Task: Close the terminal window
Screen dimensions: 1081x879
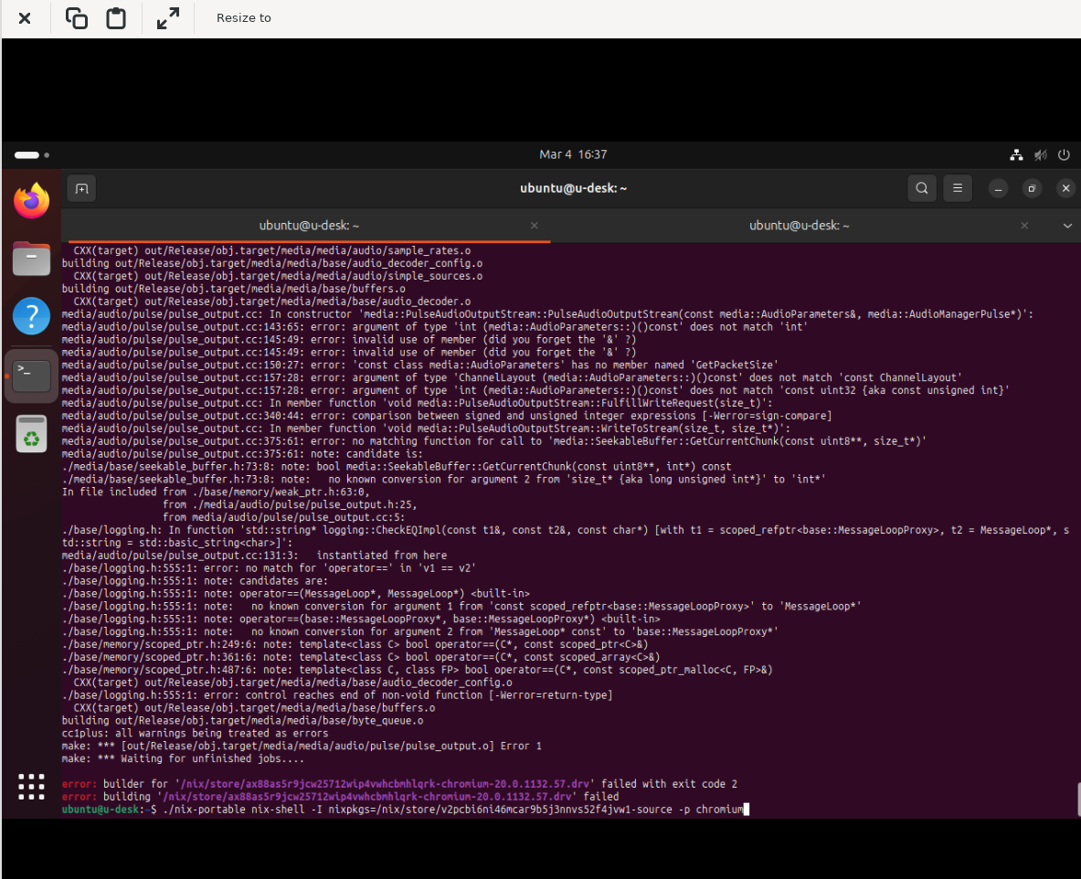Action: [x=1065, y=188]
